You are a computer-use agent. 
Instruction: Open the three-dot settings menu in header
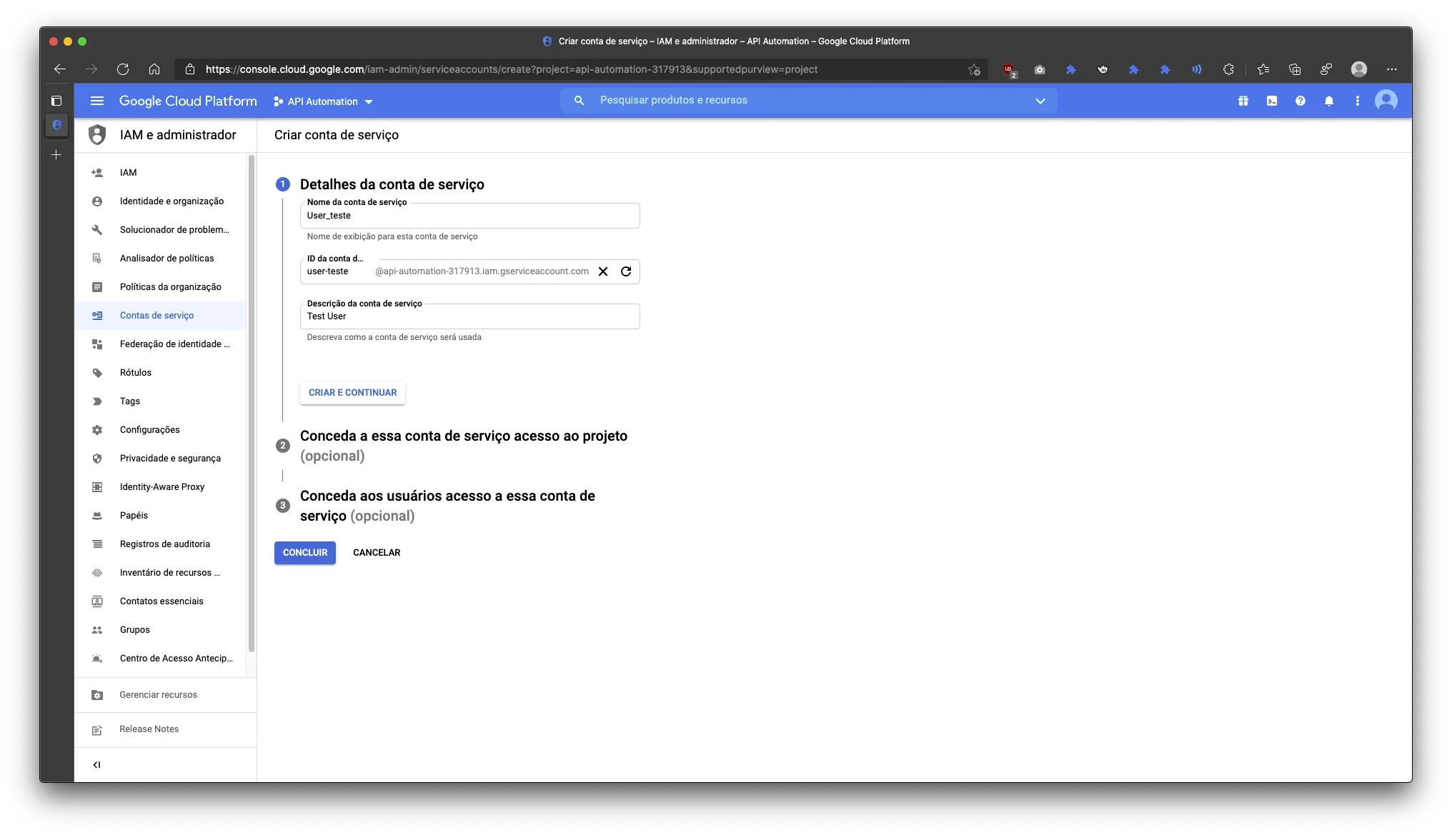(x=1358, y=101)
